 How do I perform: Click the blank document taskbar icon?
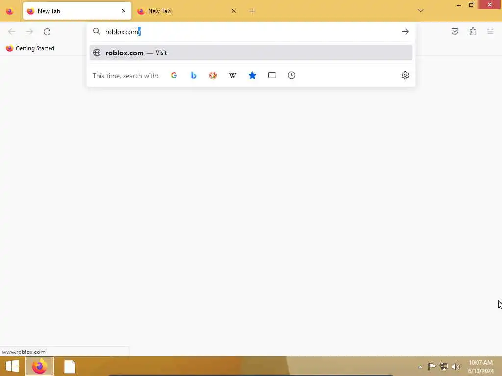tap(70, 367)
